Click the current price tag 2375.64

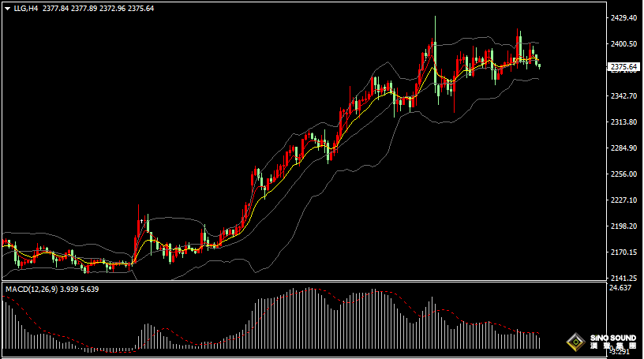click(x=624, y=68)
